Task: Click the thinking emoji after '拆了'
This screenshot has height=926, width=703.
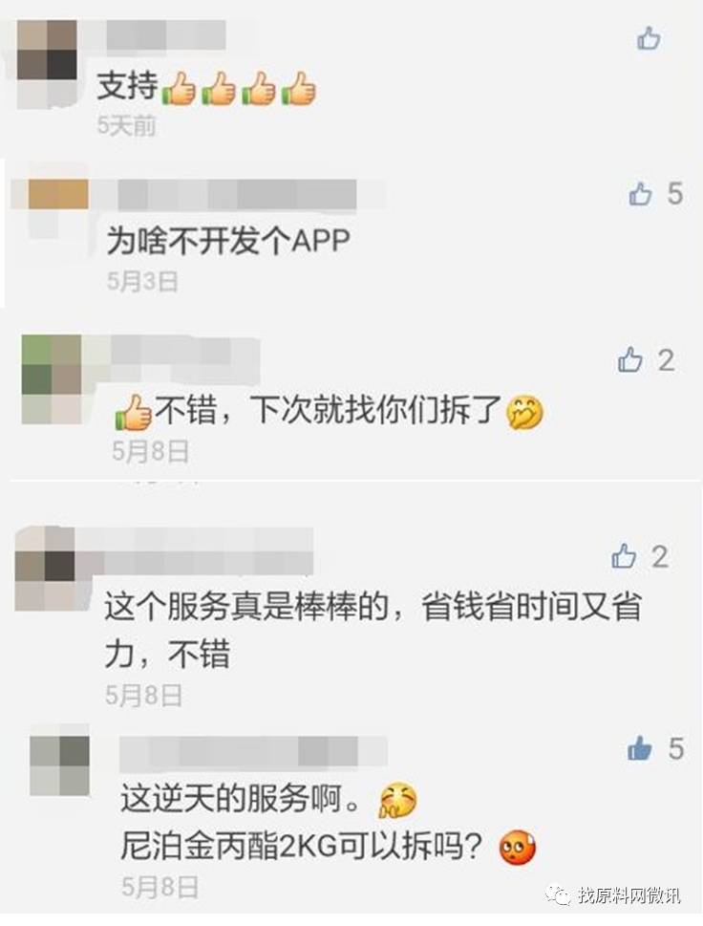Action: tap(524, 413)
